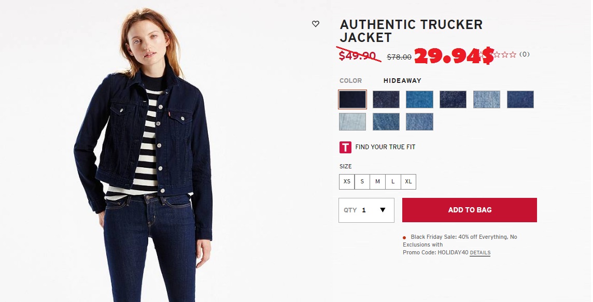The image size is (593, 302).
Task: Choose size XS
Action: click(347, 182)
